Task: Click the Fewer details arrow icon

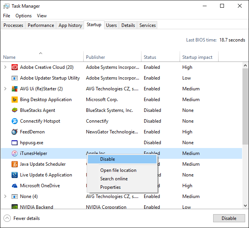Action: (x=7, y=218)
